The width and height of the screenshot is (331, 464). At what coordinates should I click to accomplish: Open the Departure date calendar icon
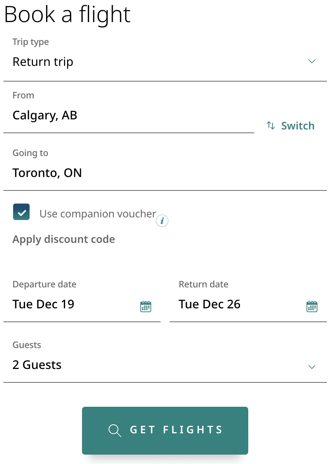(x=146, y=306)
